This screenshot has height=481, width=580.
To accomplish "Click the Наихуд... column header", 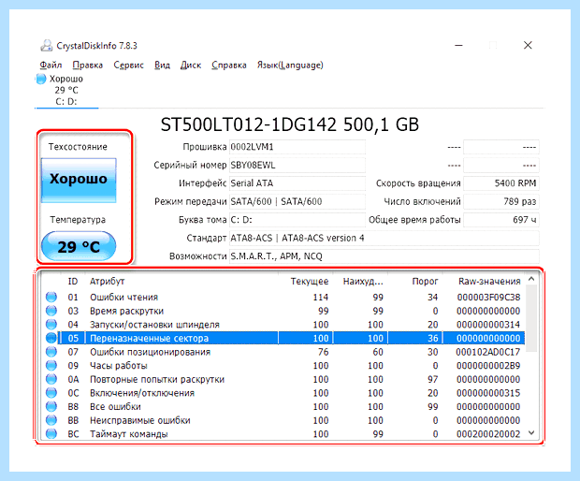I will (x=360, y=281).
